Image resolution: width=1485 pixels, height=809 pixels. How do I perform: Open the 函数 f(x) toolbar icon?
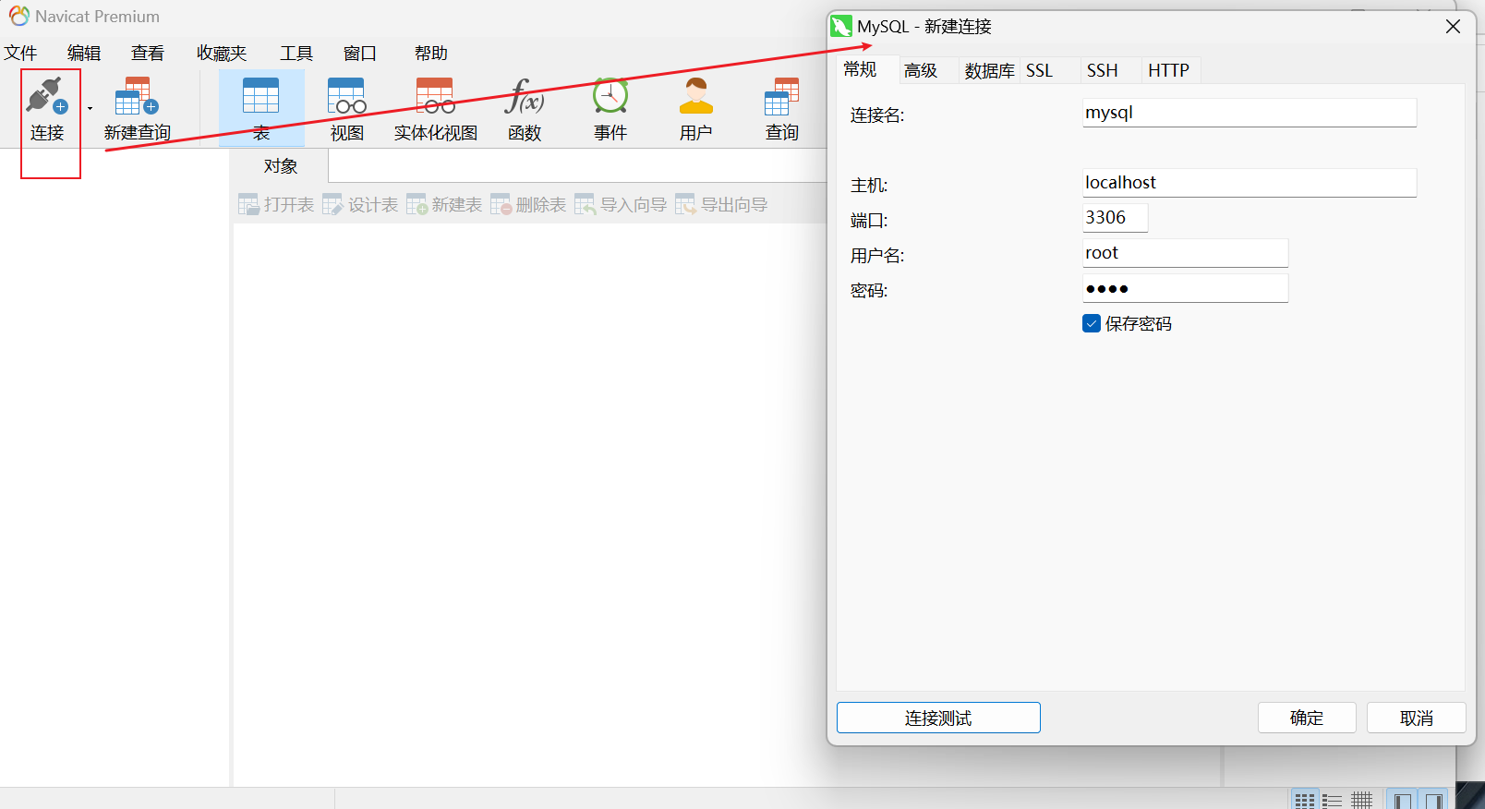pyautogui.click(x=525, y=108)
